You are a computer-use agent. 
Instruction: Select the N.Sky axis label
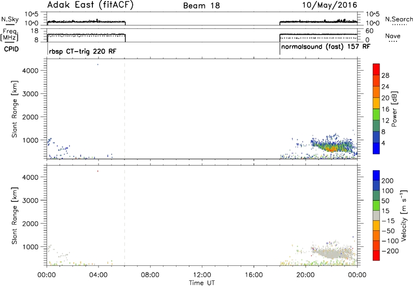pos(8,19)
